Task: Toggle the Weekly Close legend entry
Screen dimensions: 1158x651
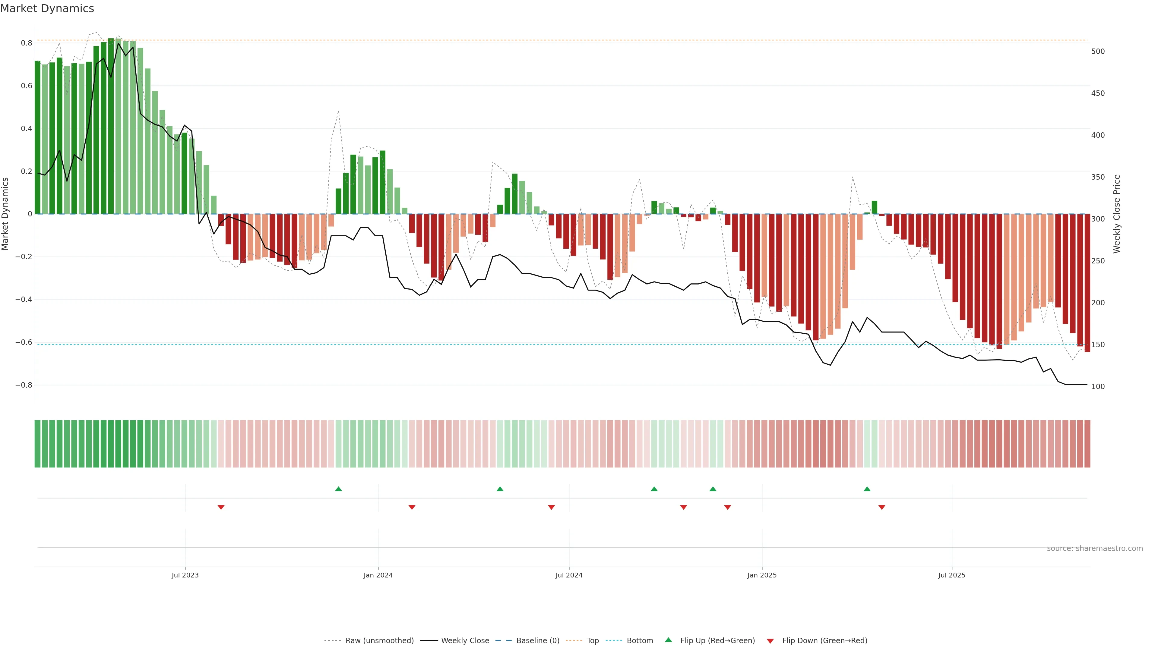Action: (x=465, y=641)
